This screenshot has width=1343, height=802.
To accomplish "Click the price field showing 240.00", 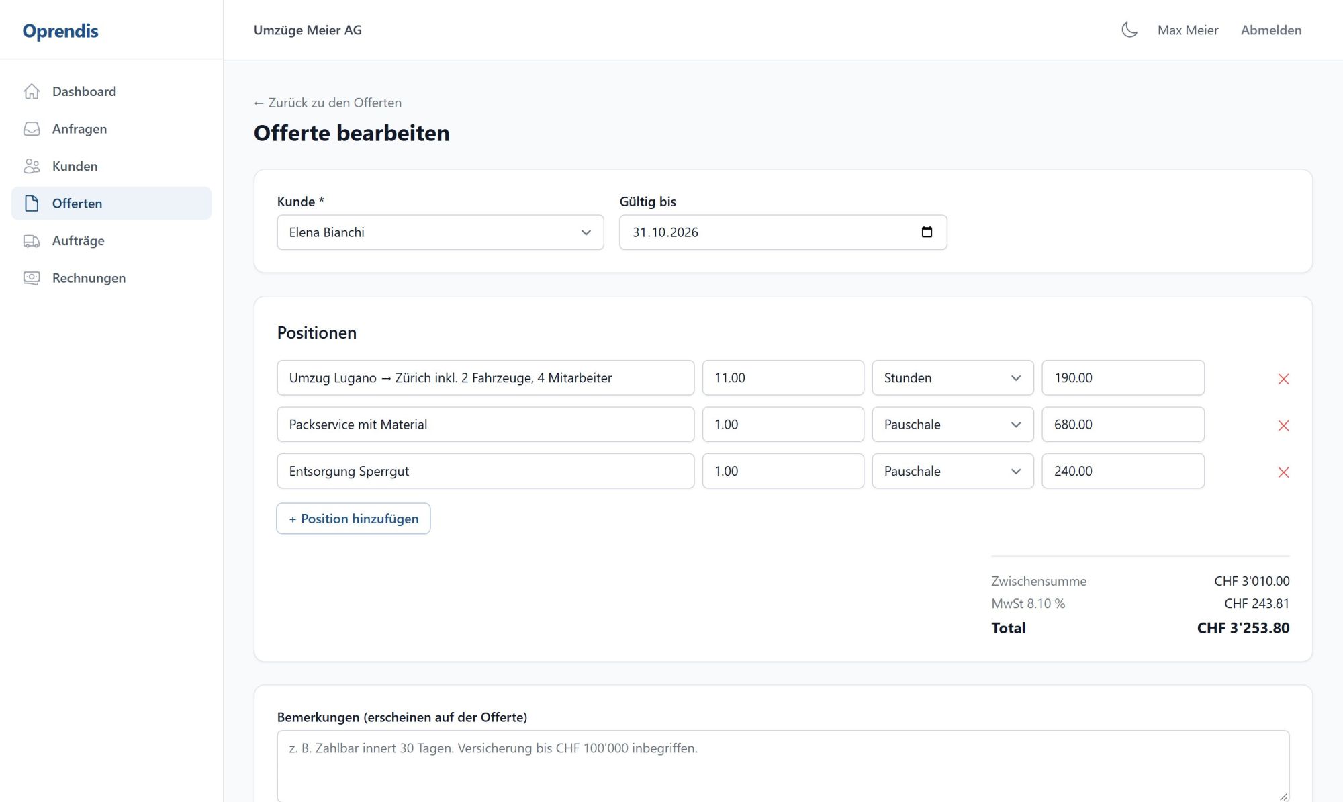I will click(x=1123, y=471).
